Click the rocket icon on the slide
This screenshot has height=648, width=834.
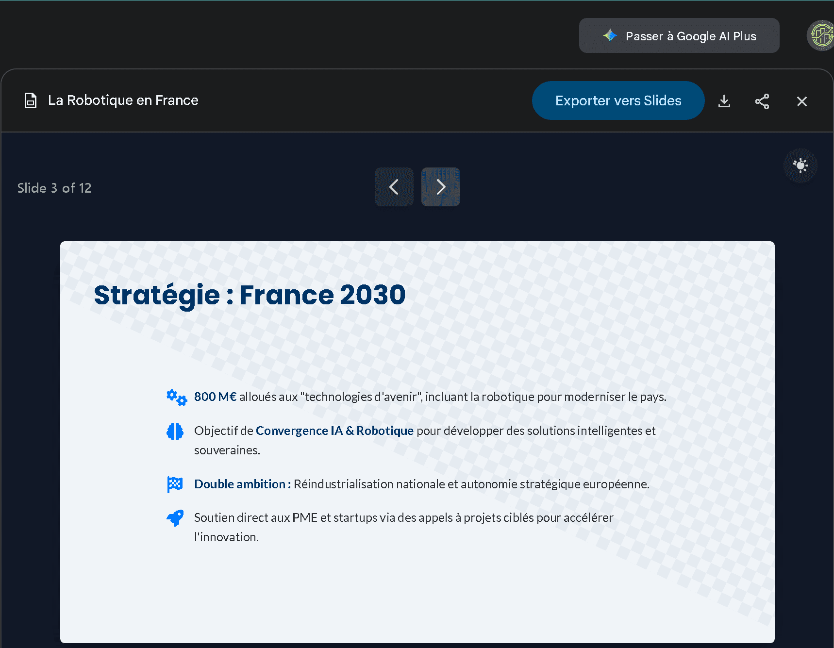click(x=175, y=518)
